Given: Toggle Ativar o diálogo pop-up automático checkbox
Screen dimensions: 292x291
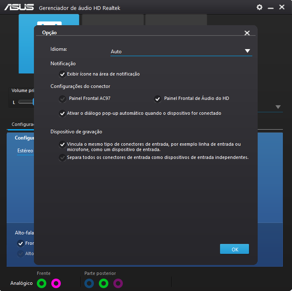Looking at the screenshot, I should (x=62, y=114).
